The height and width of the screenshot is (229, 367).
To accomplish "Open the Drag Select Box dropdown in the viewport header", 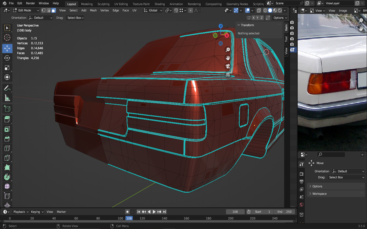I will 75,18.
